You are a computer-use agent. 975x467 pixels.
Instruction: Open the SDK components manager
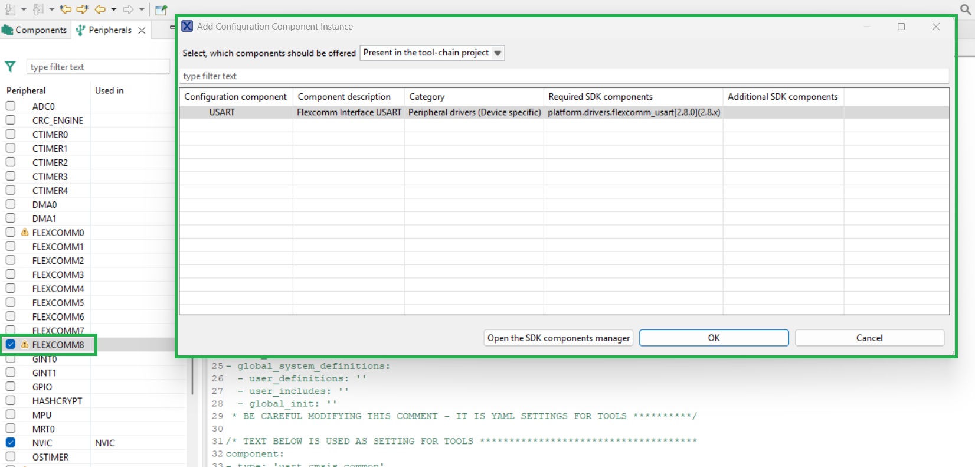558,338
